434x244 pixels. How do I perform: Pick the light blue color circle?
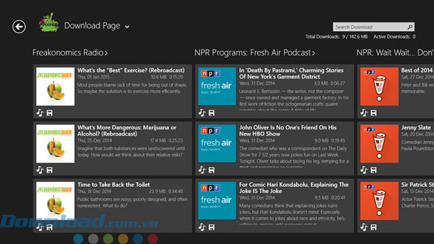79,239
